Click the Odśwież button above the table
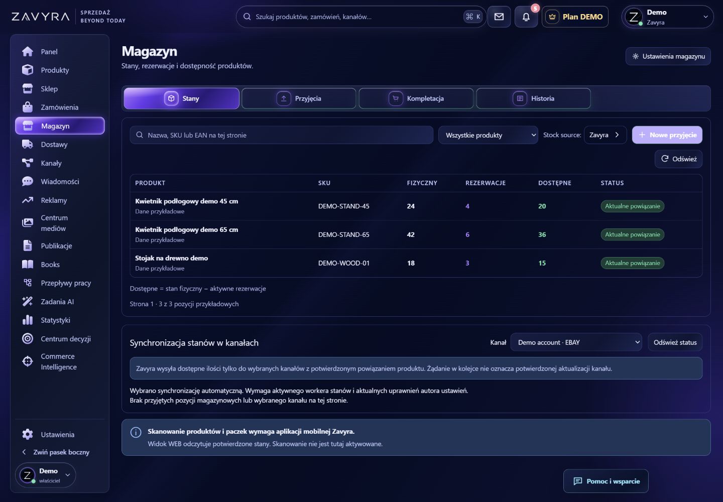723x502 pixels. (678, 159)
